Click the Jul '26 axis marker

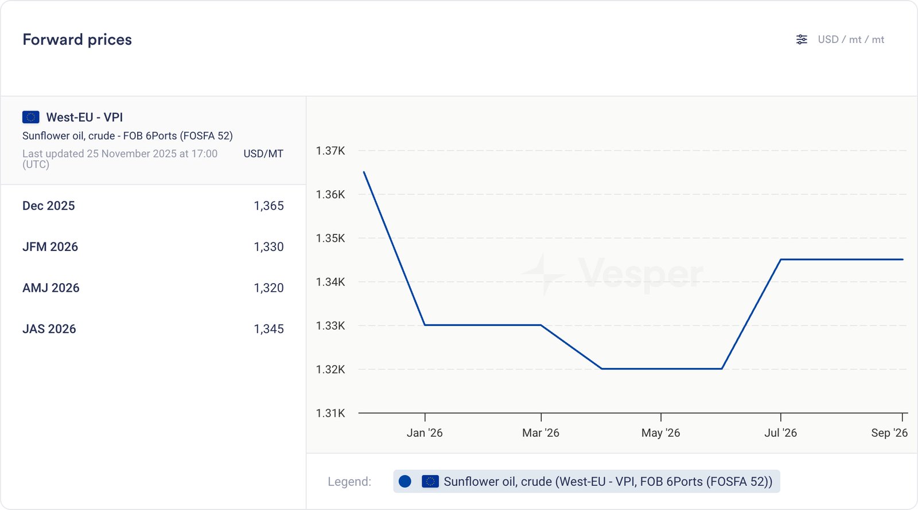[780, 433]
